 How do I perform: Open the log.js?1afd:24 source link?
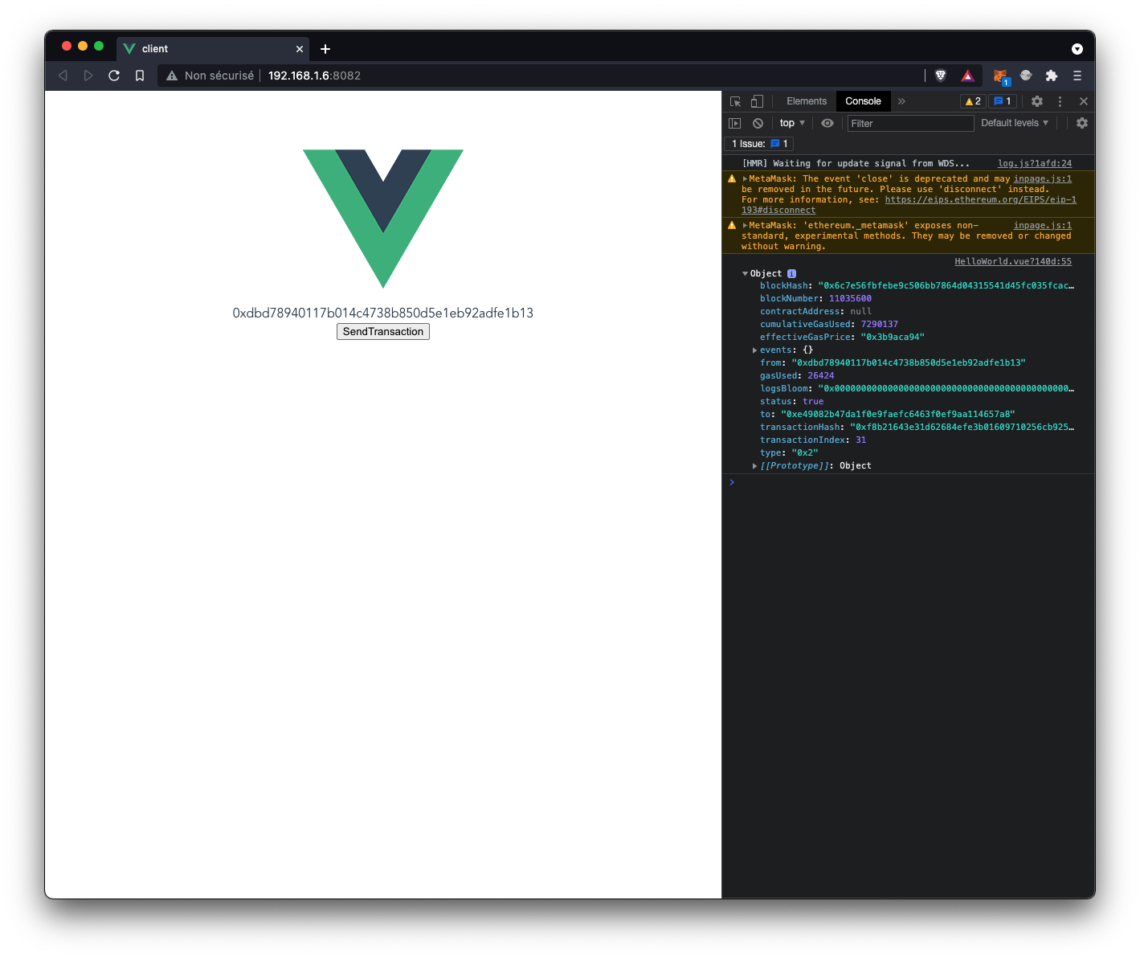1035,163
